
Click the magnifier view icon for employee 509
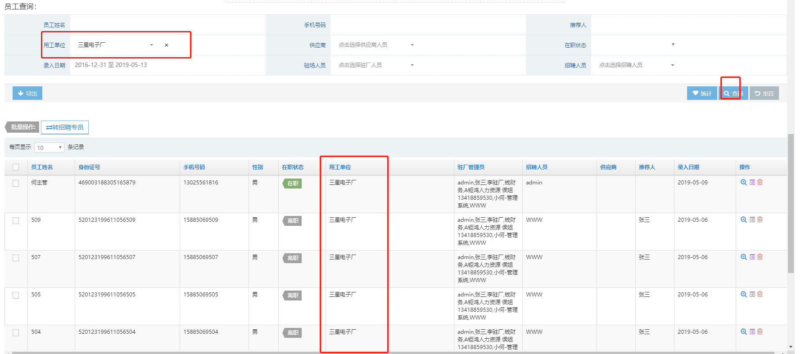pos(743,220)
